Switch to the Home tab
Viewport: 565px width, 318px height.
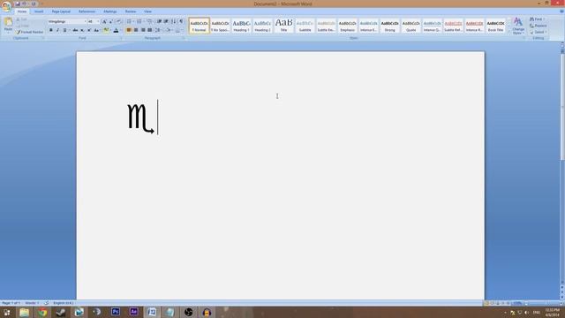22,11
